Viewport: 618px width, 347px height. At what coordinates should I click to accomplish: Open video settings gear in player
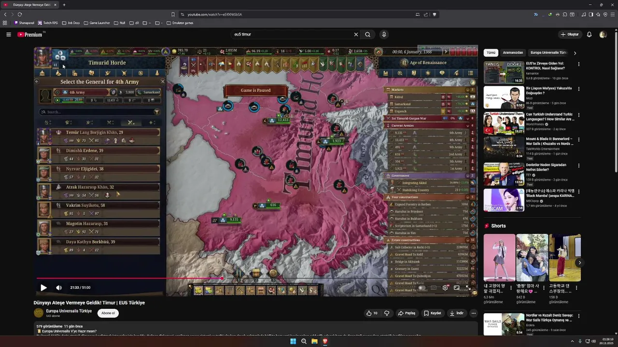(x=445, y=288)
